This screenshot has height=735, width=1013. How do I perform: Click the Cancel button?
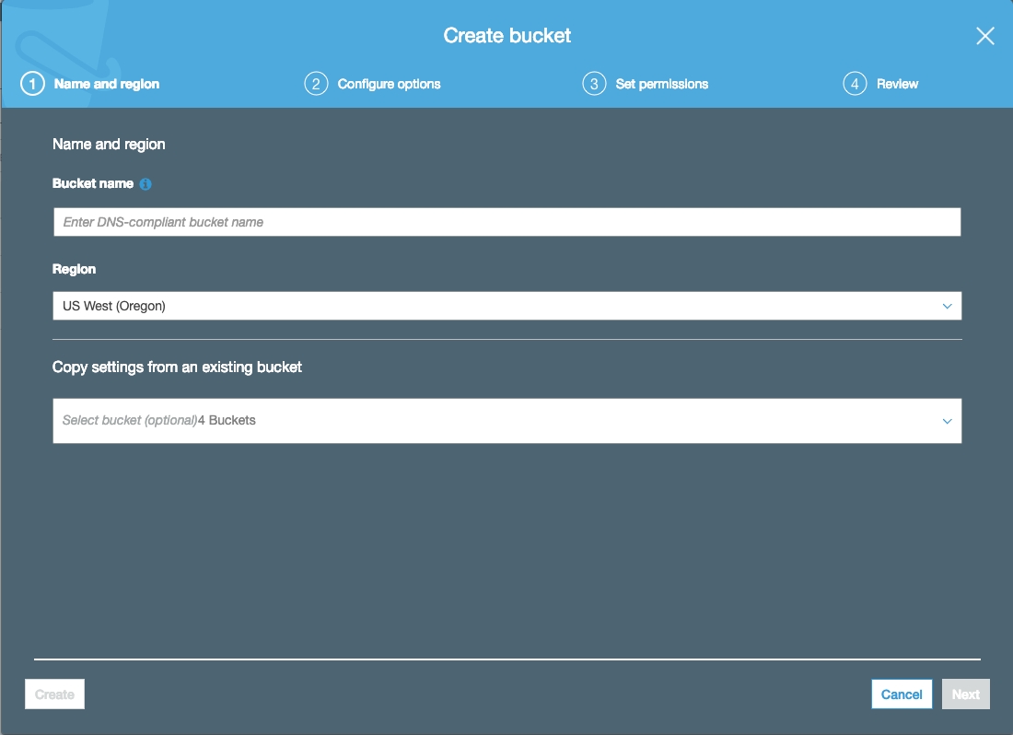click(x=902, y=694)
